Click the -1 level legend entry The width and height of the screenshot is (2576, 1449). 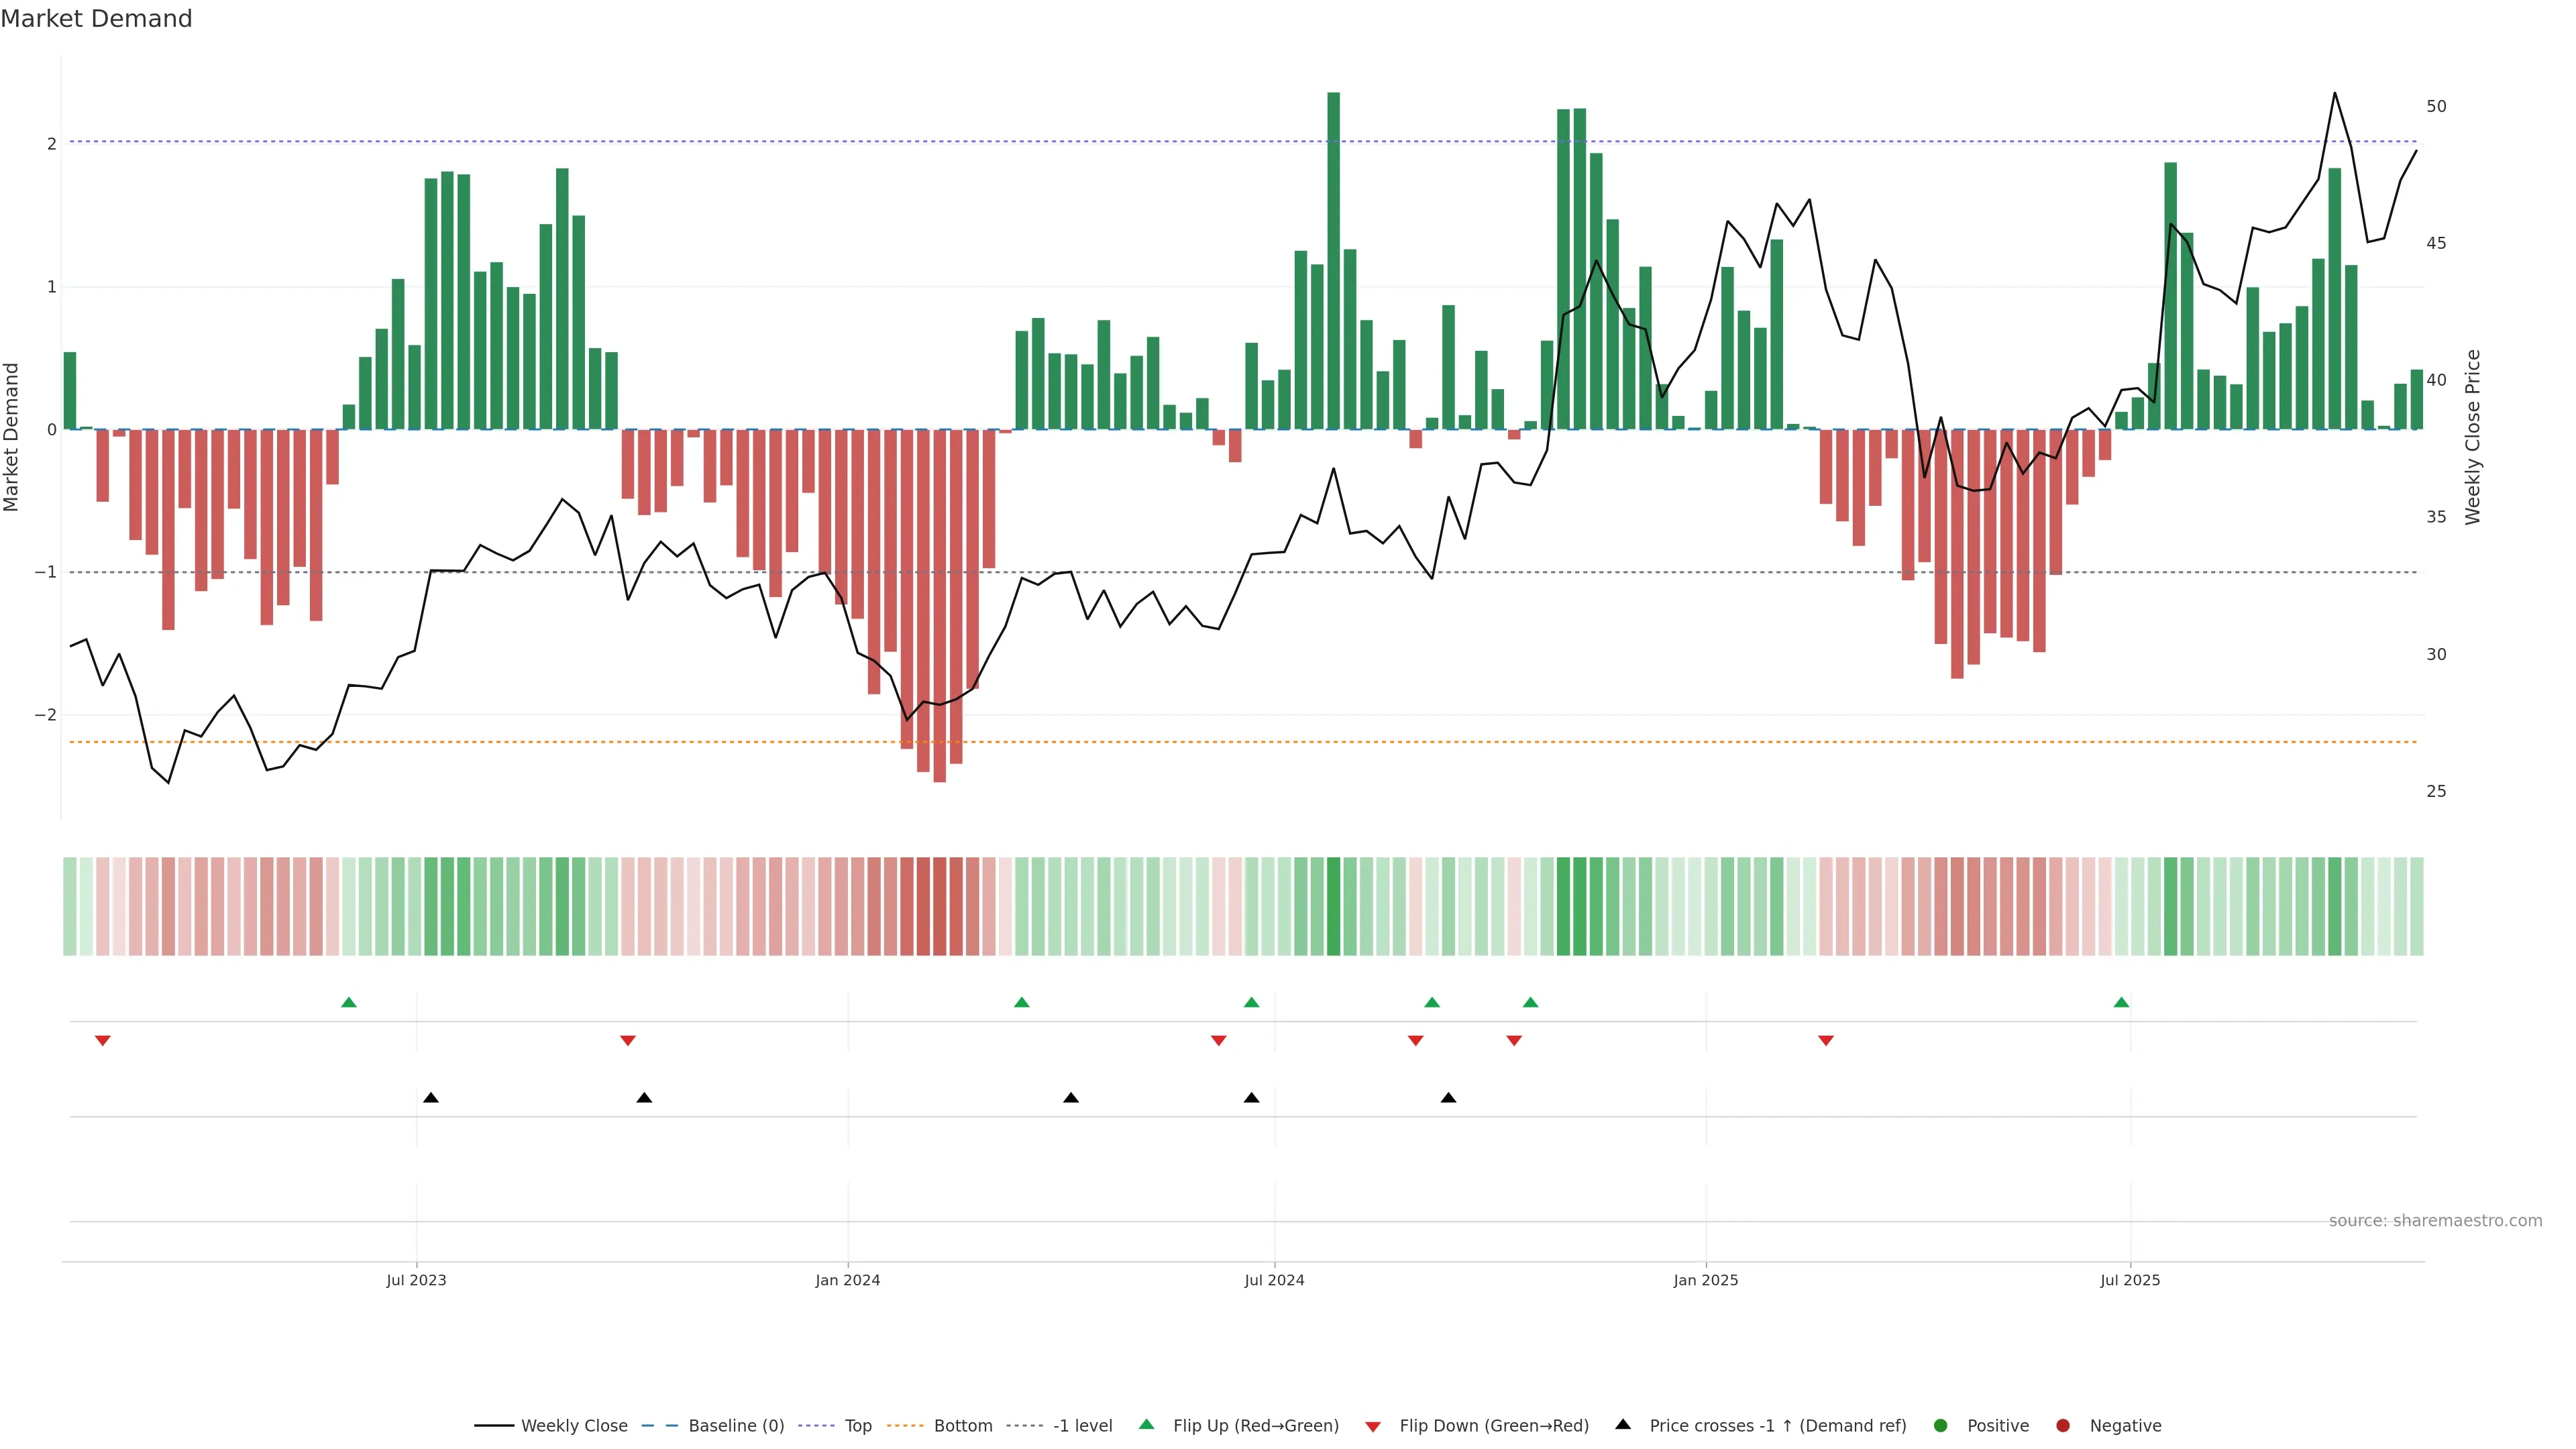1082,1426
